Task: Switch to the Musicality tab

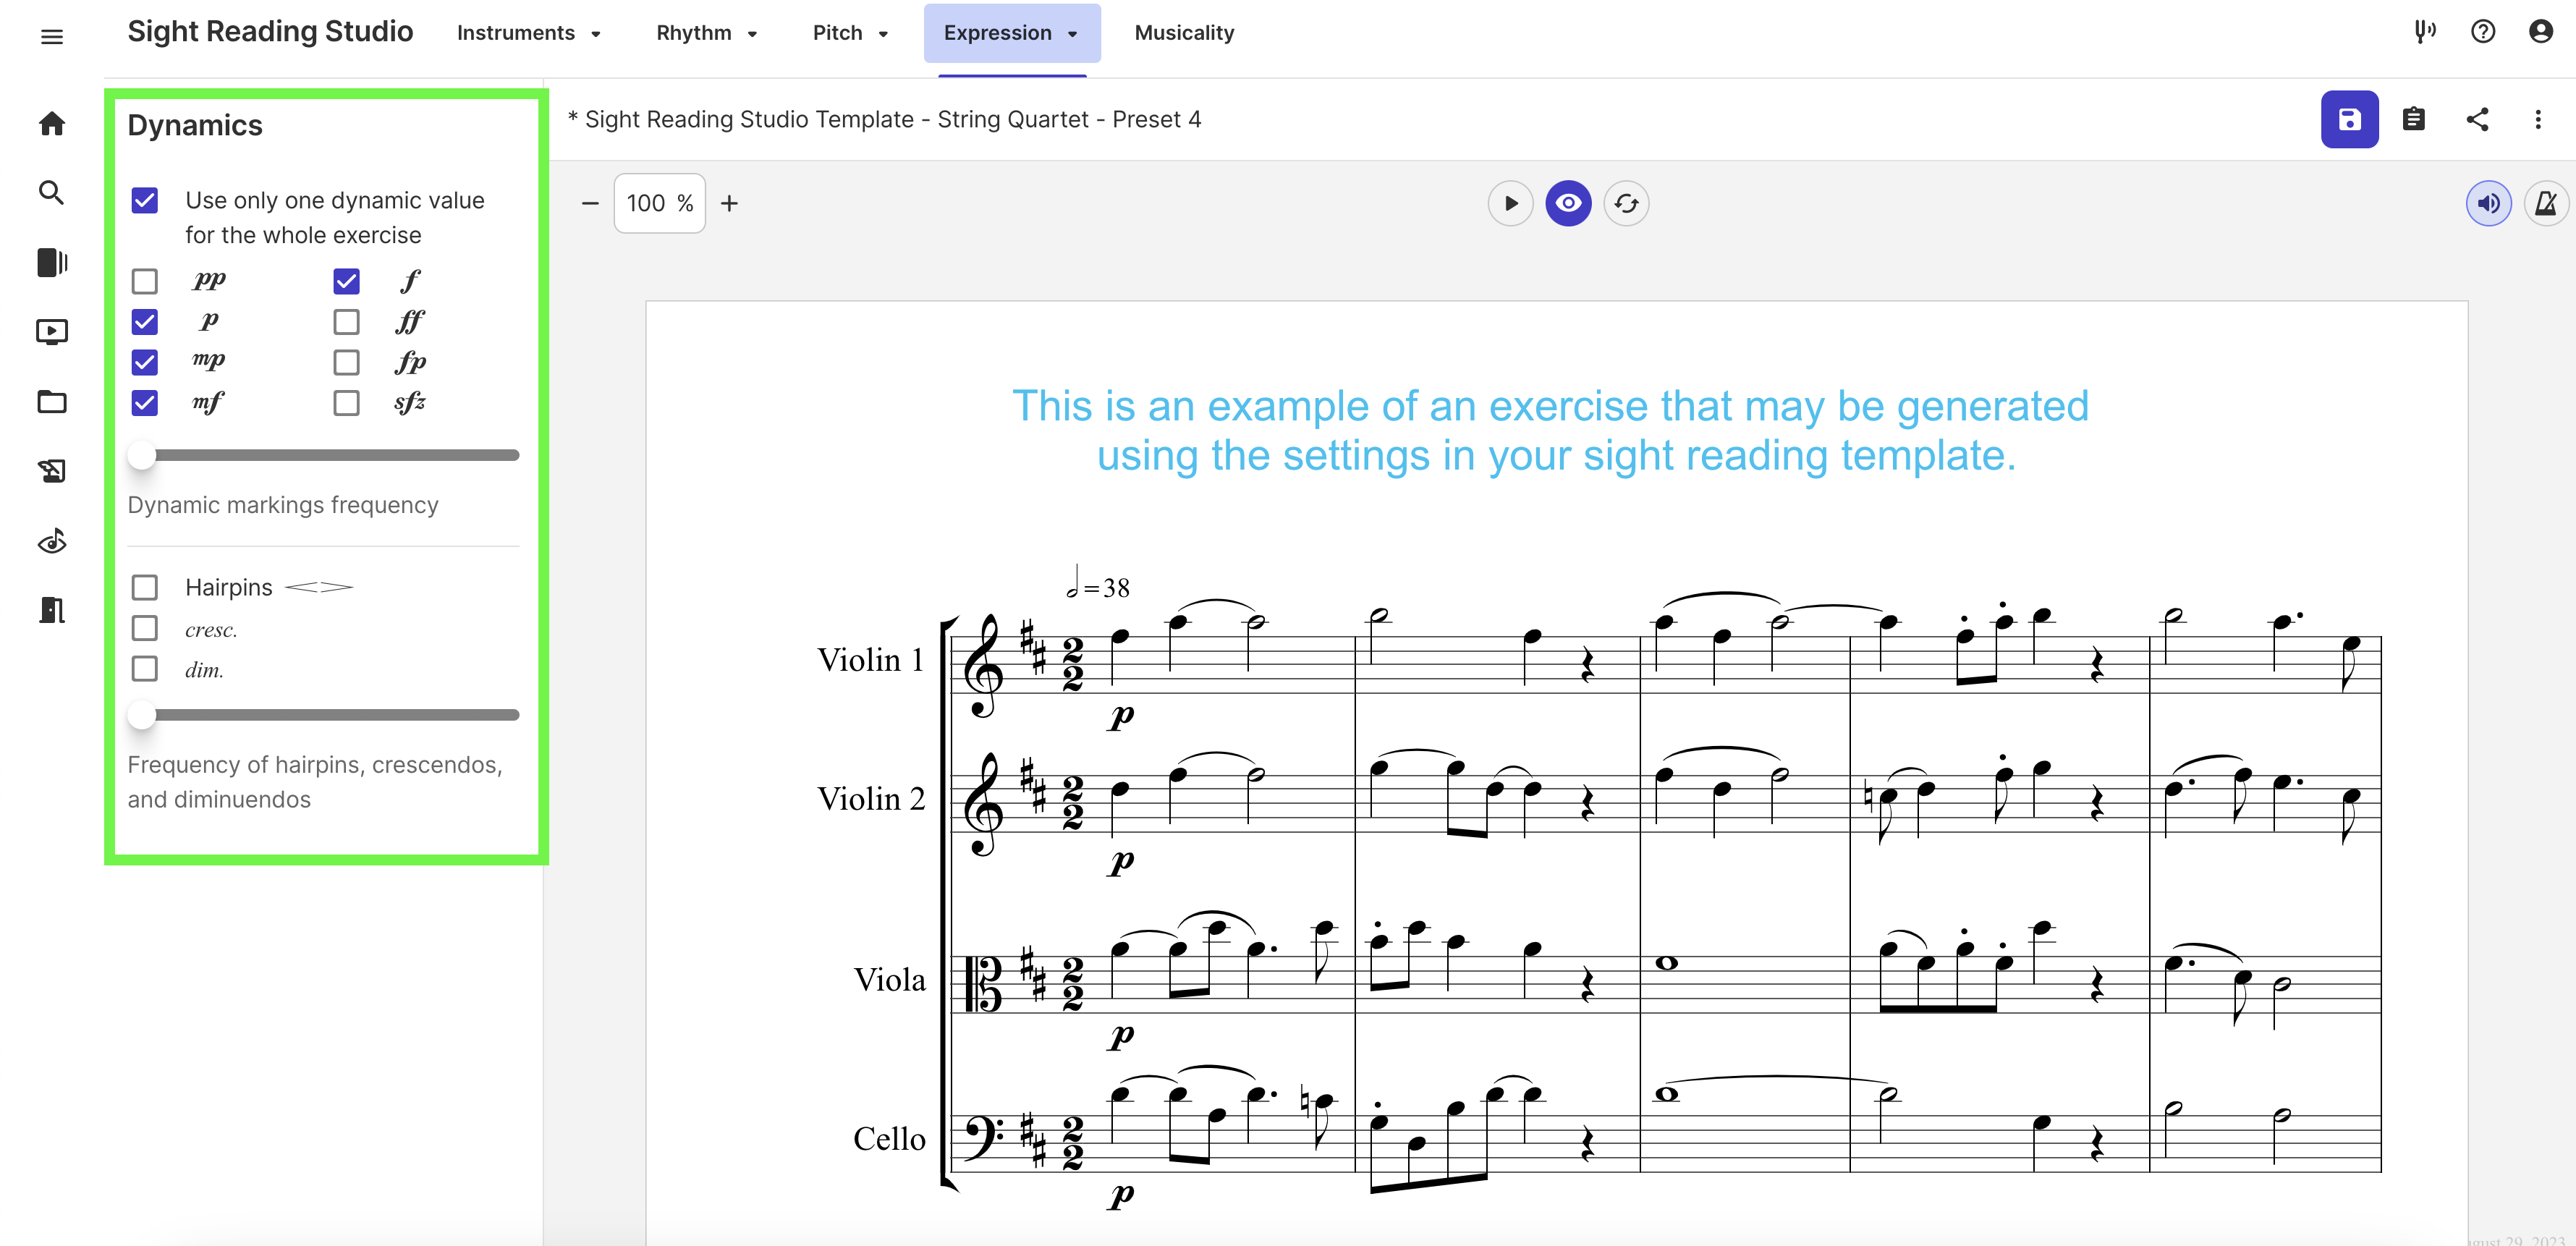Action: [1184, 33]
